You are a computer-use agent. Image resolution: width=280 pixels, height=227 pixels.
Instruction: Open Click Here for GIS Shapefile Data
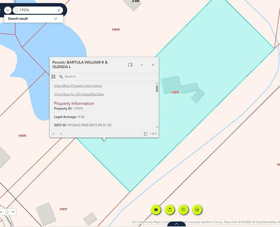point(79,94)
